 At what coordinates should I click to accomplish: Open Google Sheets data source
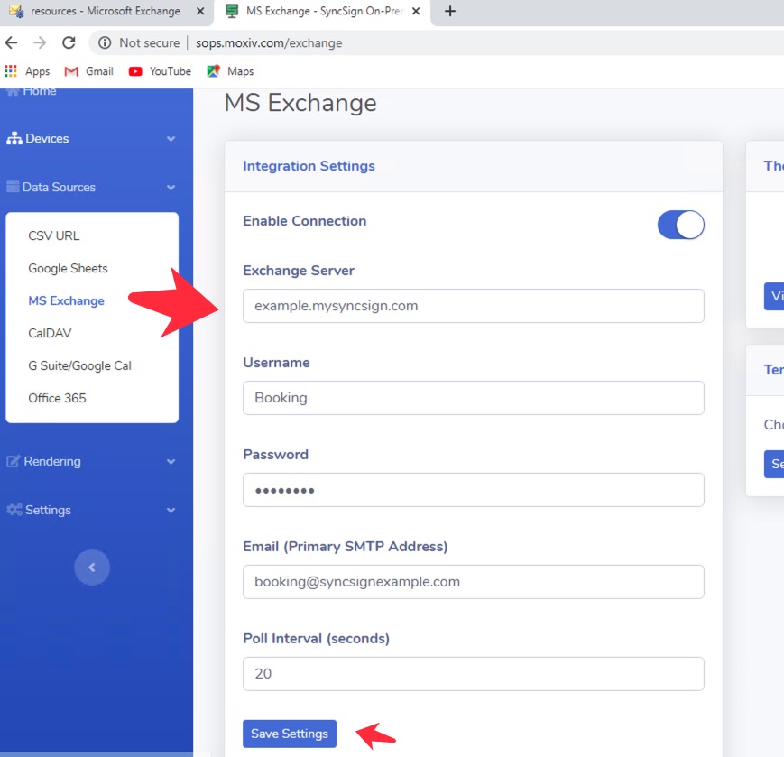coord(68,269)
